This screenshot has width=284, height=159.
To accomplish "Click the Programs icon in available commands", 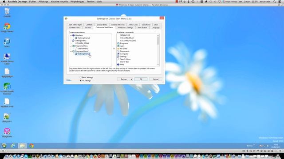I will click(x=118, y=43).
